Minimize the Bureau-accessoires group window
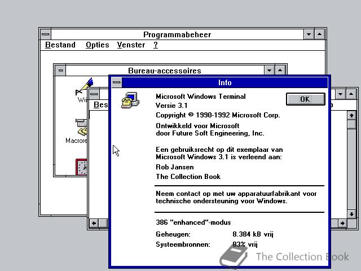The height and width of the screenshot is (271, 361). (269, 70)
